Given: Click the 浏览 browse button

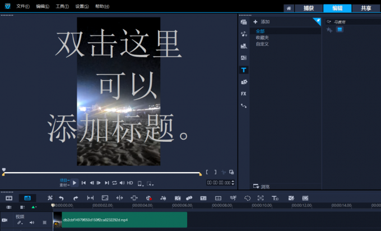Looking at the screenshot, I should (262, 187).
